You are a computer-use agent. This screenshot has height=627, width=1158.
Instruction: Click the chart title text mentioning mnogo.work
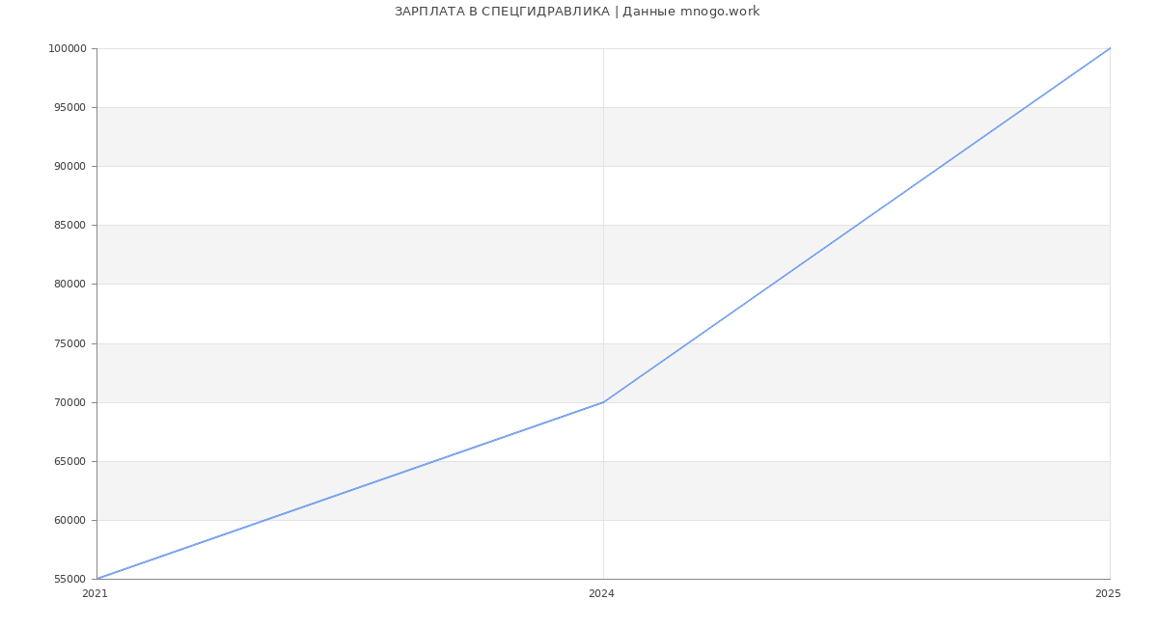pos(577,12)
